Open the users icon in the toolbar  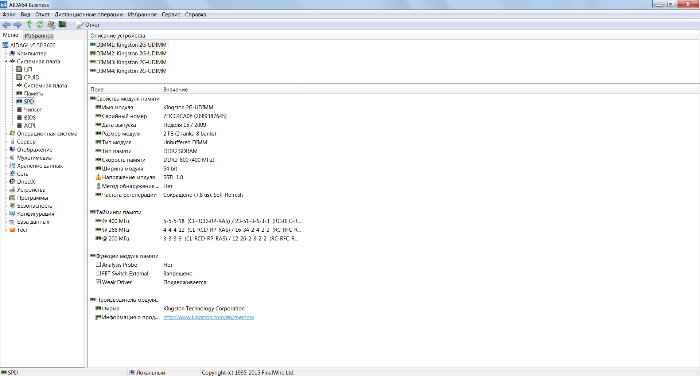pos(51,24)
